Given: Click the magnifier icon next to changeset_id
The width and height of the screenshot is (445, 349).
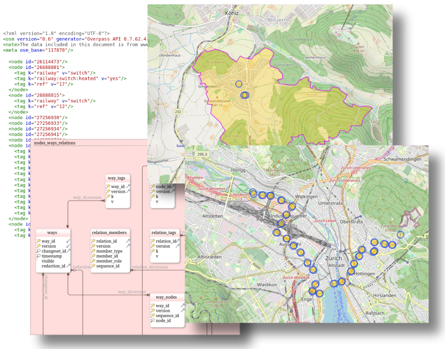Looking at the screenshot, I should click(38, 251).
